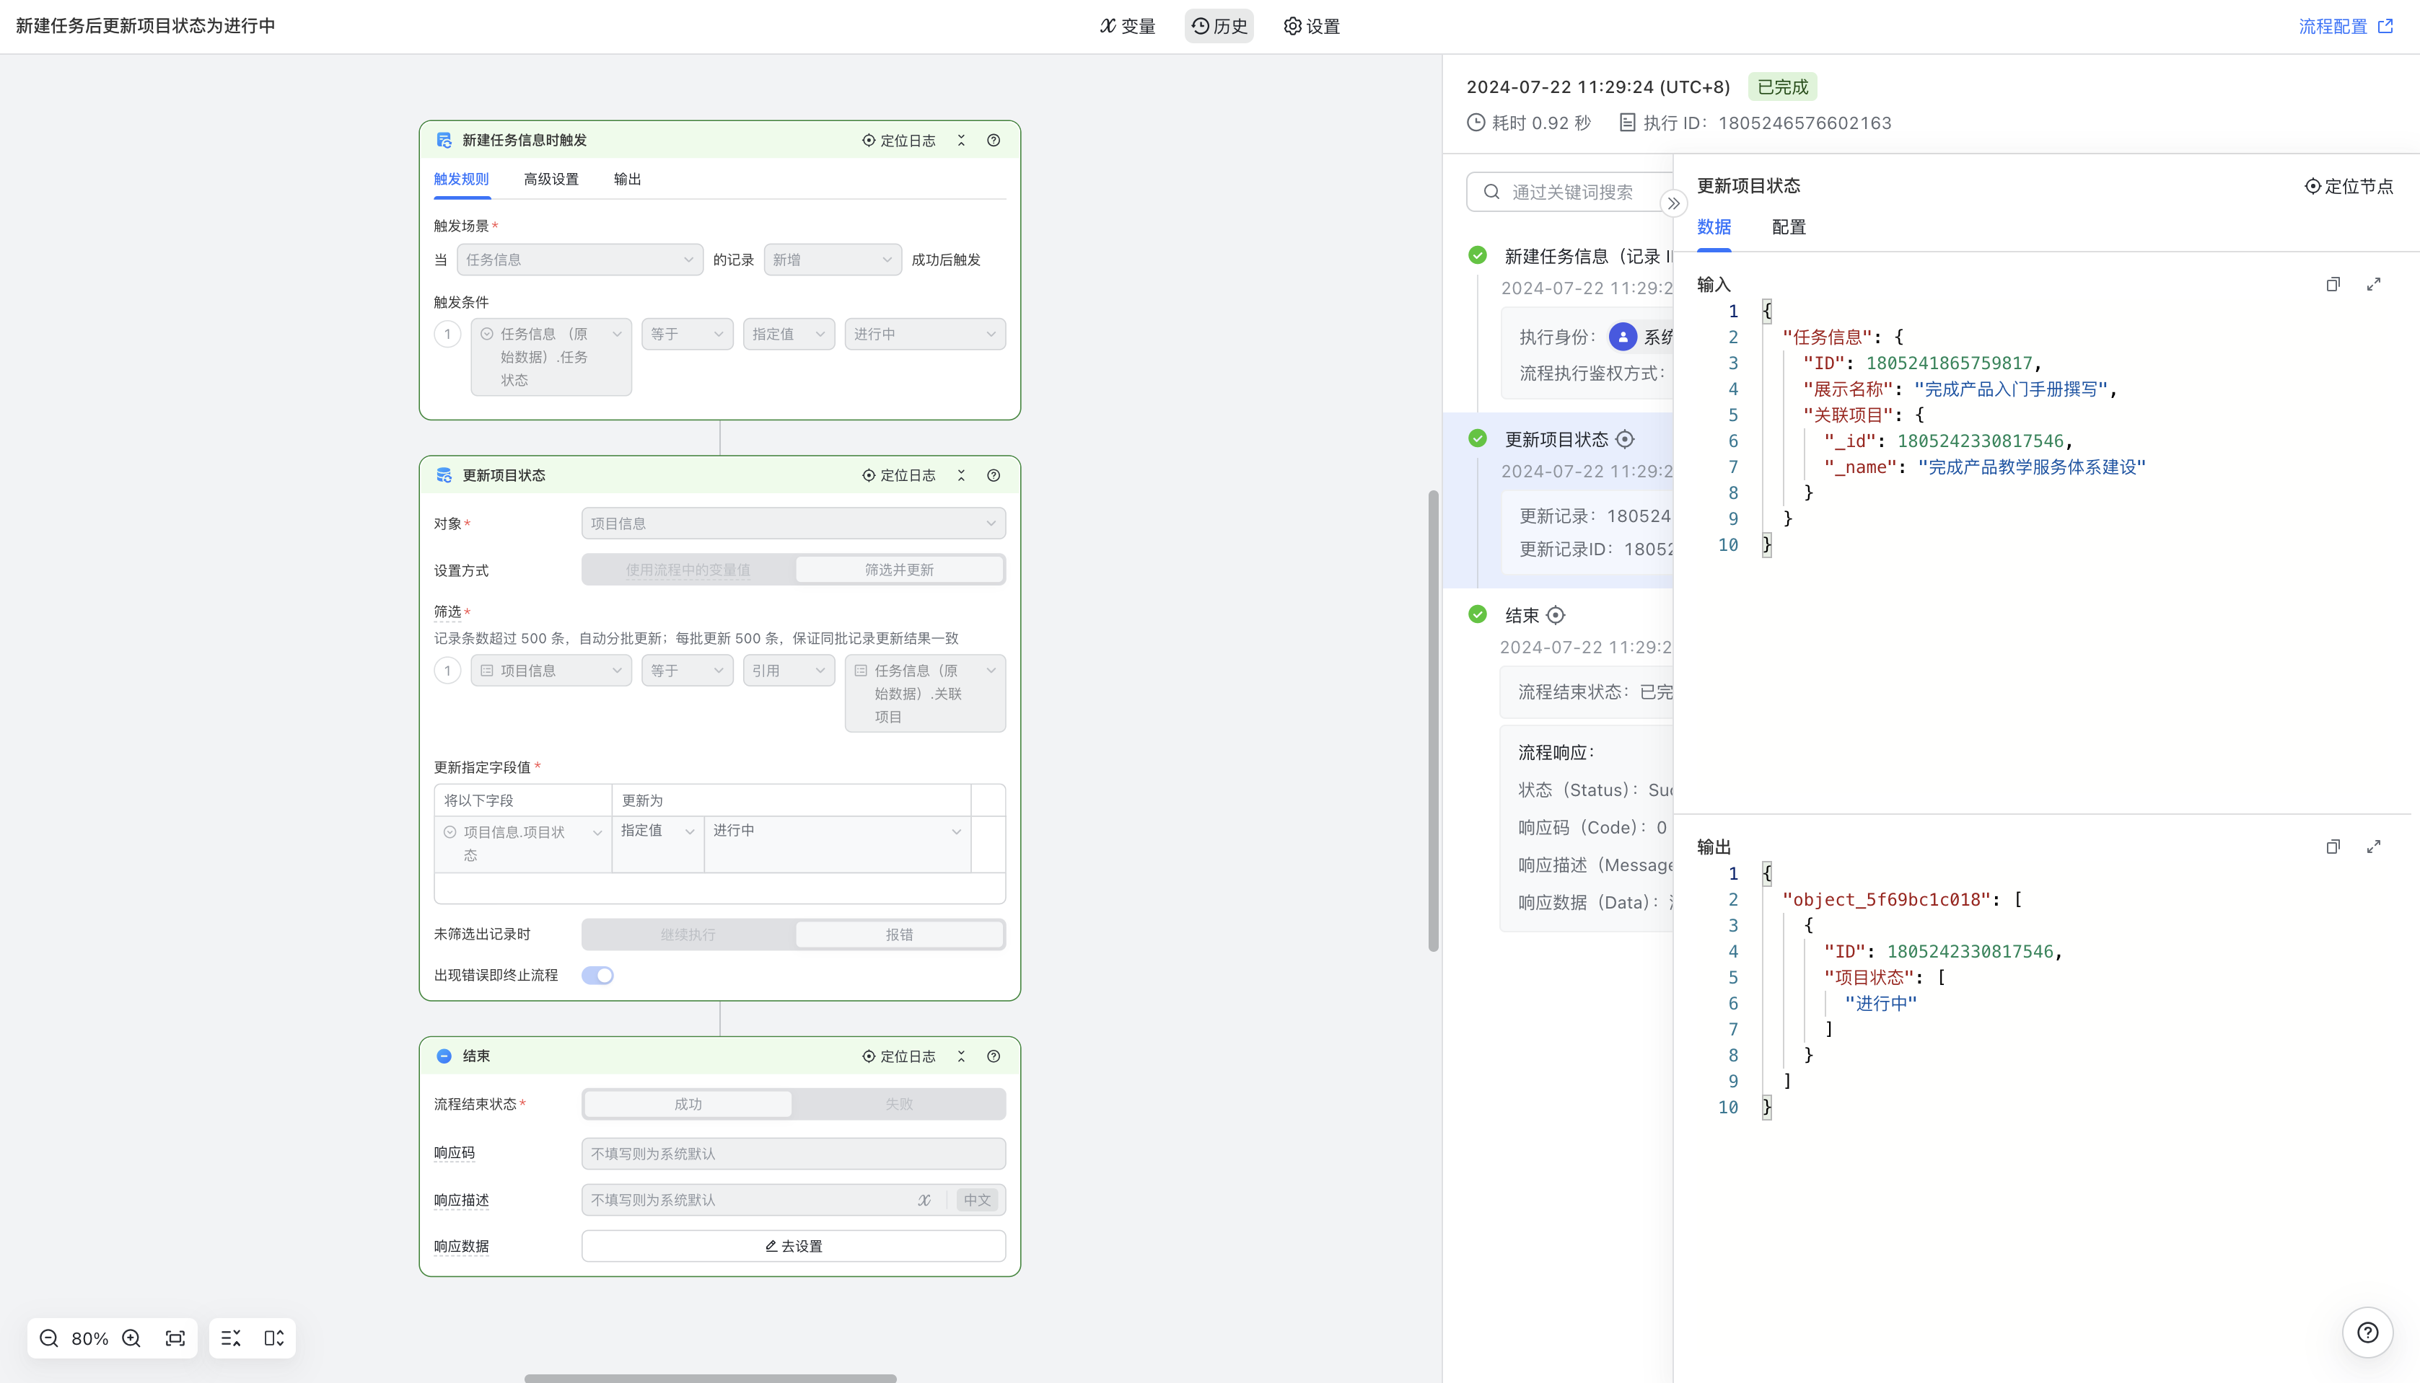The height and width of the screenshot is (1383, 2420).
Task: Toggle layout direction icon in bottom toolbar
Action: click(x=273, y=1338)
